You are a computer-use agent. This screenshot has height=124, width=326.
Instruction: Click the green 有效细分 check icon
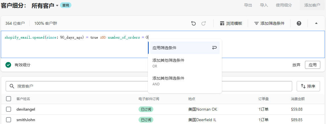pyautogui.click(x=8, y=65)
